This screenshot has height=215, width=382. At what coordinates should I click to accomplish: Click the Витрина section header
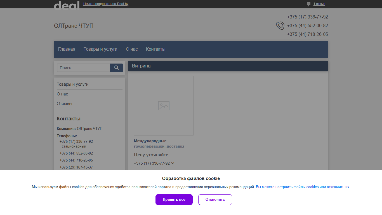(228, 66)
